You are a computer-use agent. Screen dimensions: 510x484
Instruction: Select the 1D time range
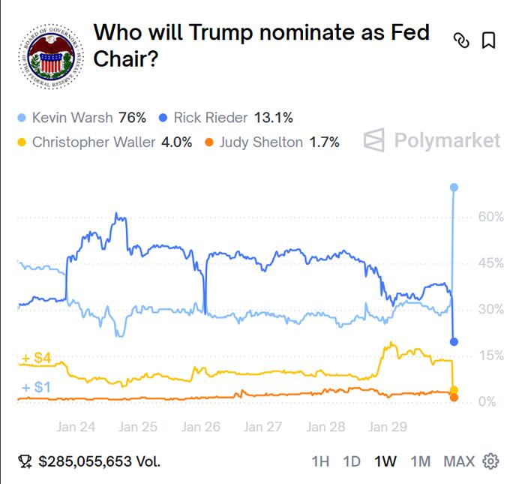tap(352, 461)
